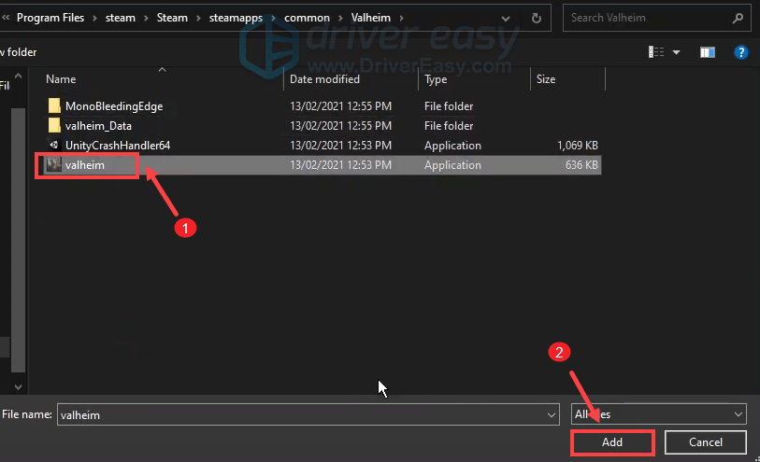
Task: Click the 1,069 KB size value
Action: (578, 146)
